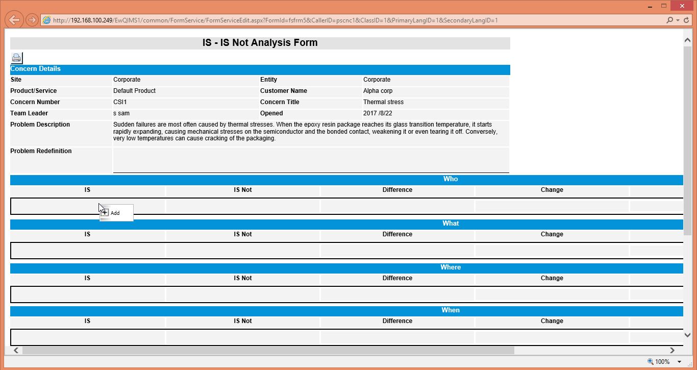Open the address bar dropdown arrow
The image size is (697, 370).
[x=678, y=20]
